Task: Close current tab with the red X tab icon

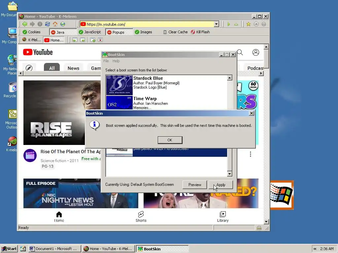Action: (x=100, y=40)
